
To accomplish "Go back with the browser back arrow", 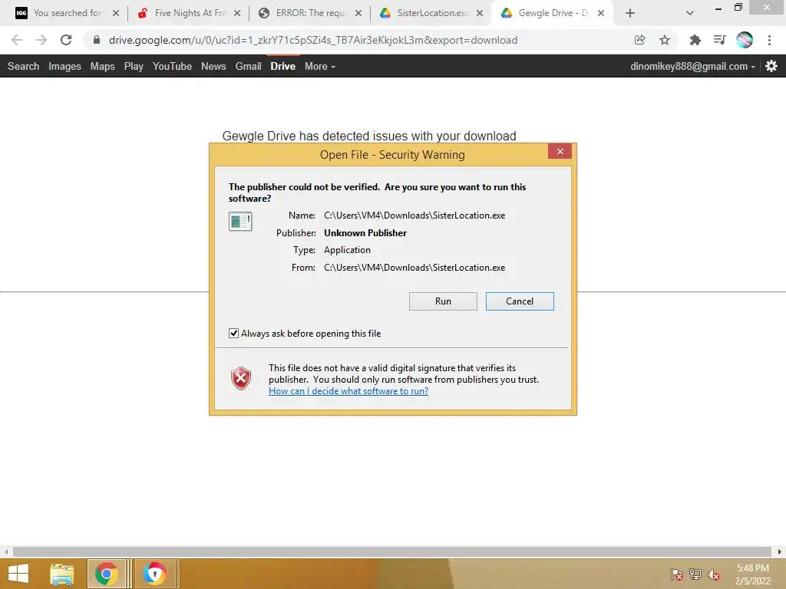I will (17, 40).
